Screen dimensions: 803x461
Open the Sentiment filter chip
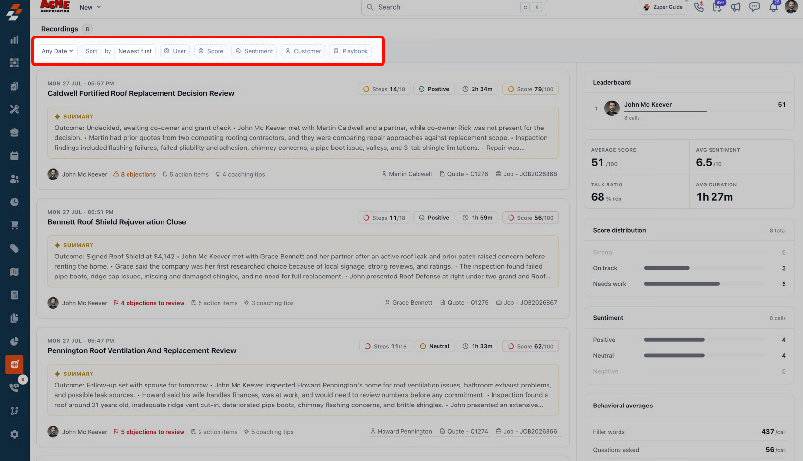(254, 51)
